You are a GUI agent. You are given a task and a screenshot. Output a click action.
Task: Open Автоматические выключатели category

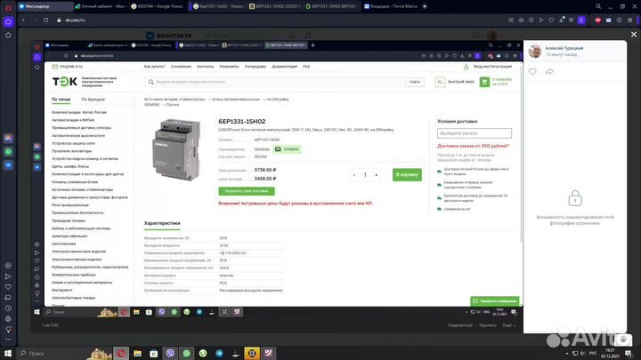[x=78, y=135]
